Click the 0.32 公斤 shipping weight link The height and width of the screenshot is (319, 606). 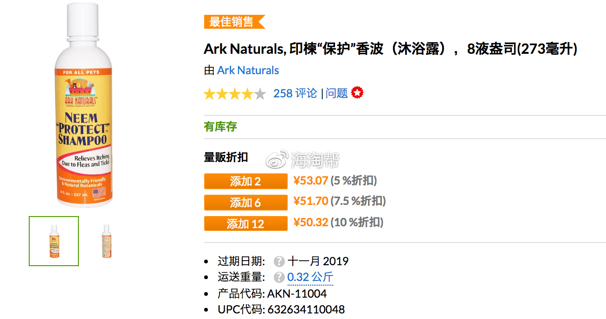tap(310, 277)
